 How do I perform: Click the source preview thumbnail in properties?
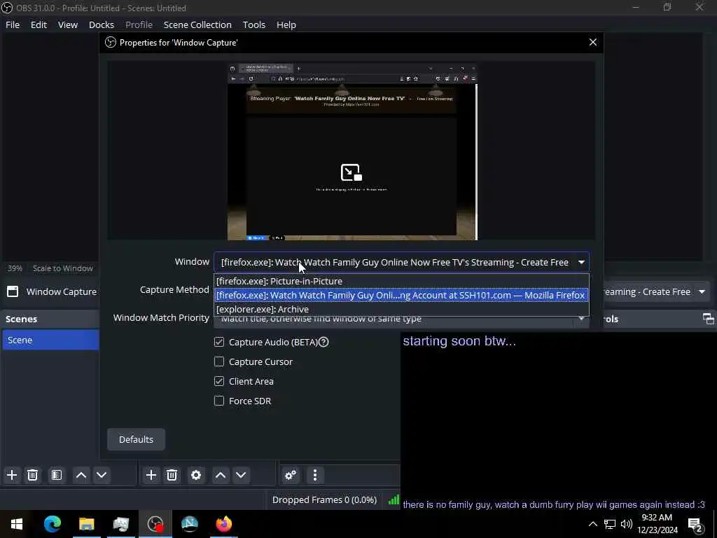(x=352, y=151)
